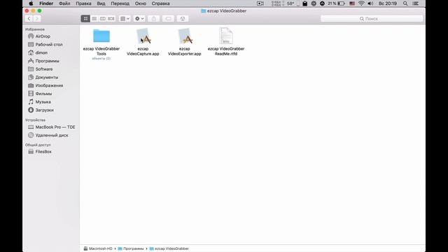Click the screen recording menu bar icon
Screen dimensions: 448x252
pos(260,3)
